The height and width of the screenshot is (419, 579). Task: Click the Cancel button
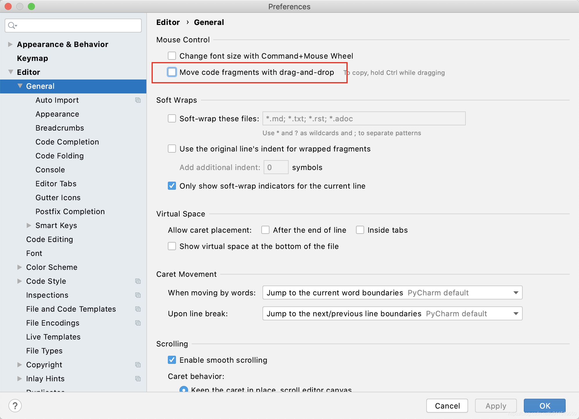447,406
